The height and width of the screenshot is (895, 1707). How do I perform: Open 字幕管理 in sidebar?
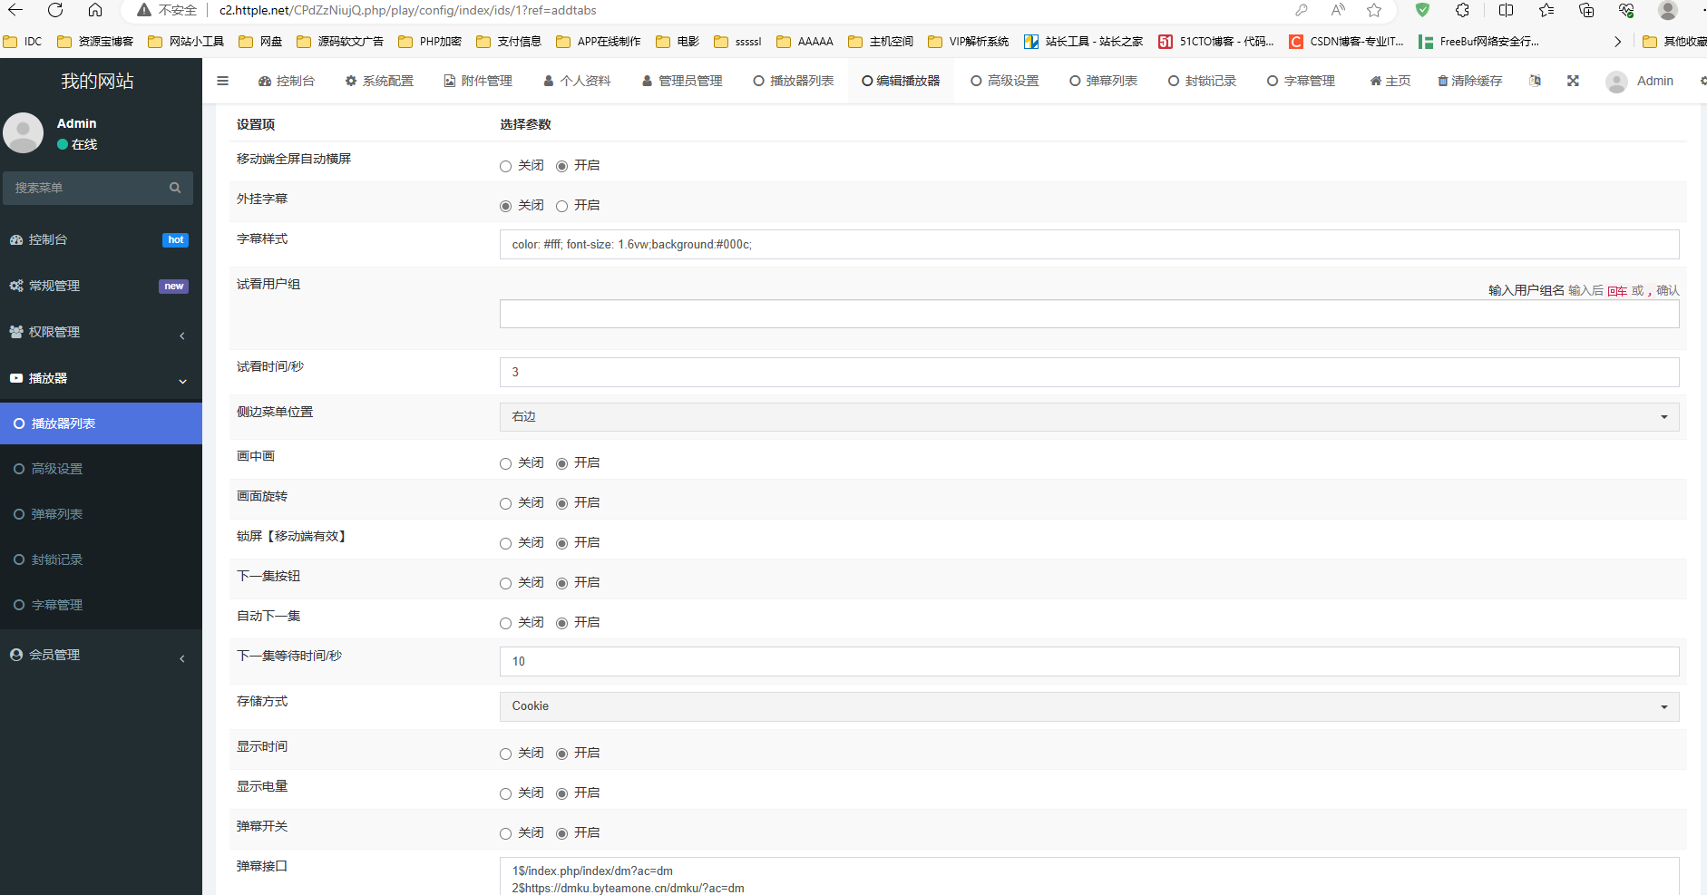tap(101, 605)
